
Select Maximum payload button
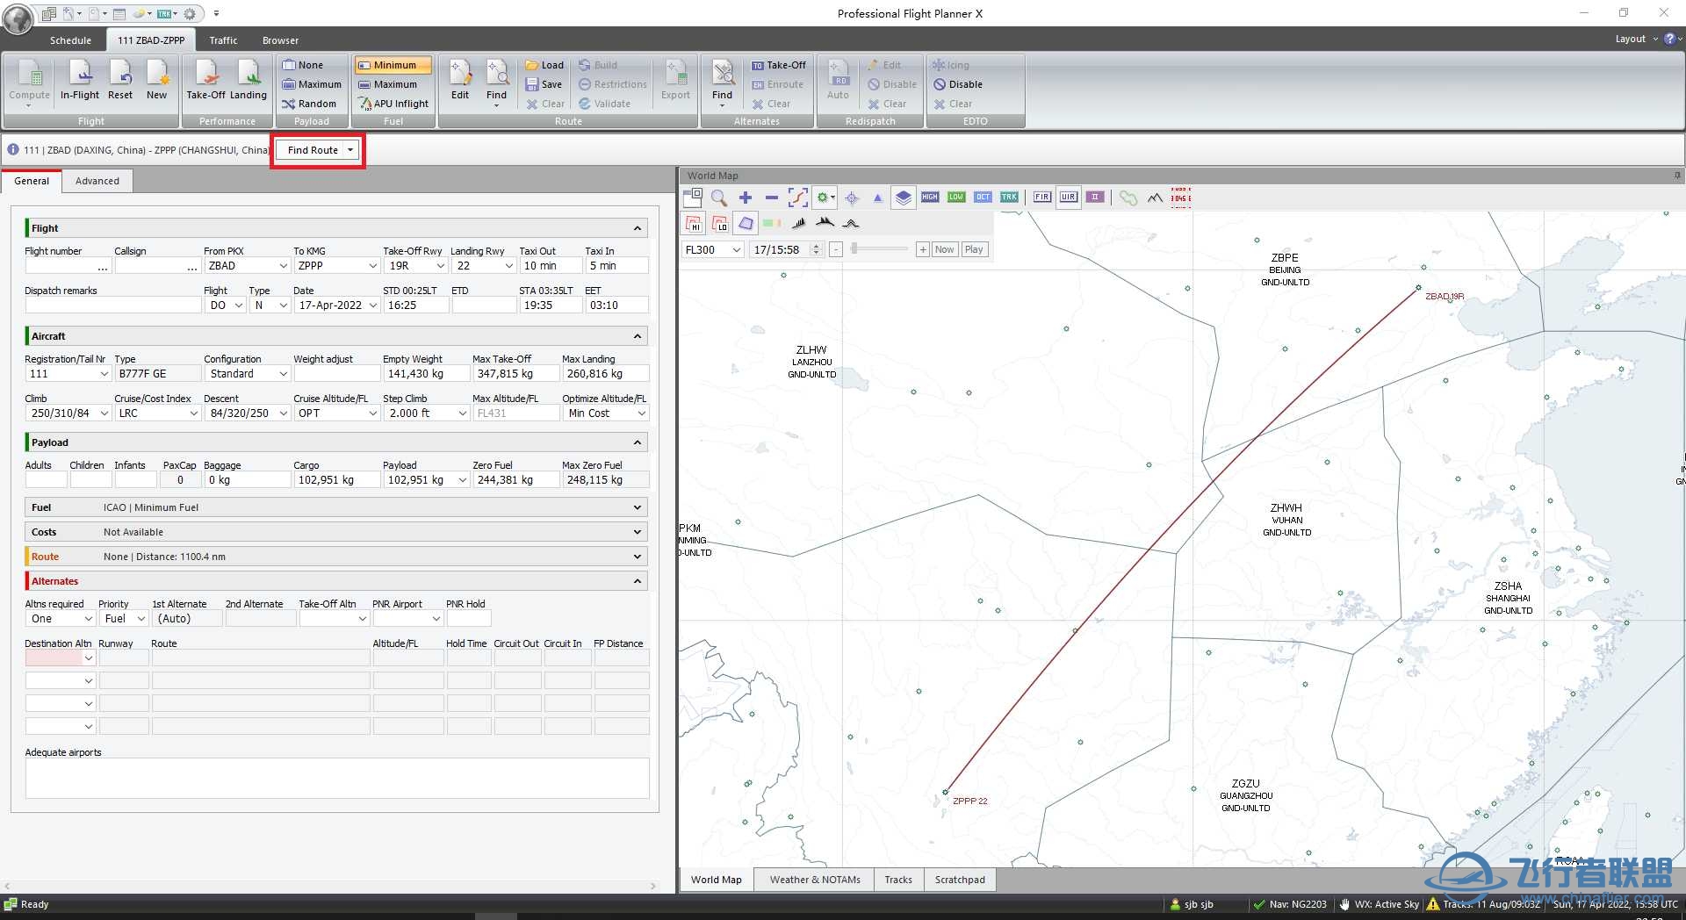point(312,84)
